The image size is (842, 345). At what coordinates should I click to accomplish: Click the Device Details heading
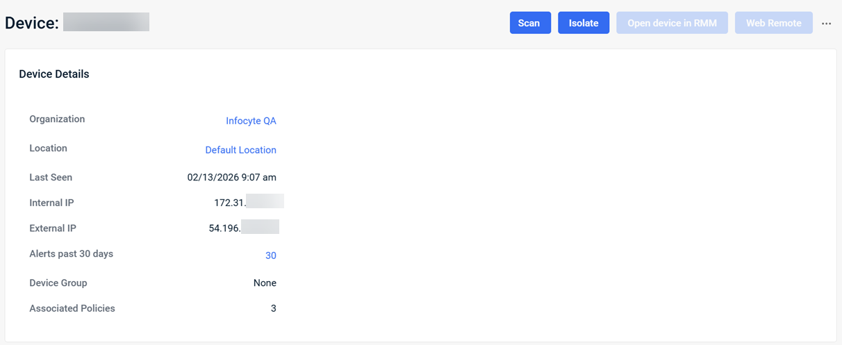(54, 74)
